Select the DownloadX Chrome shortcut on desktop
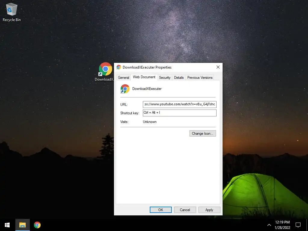This screenshot has height=231, width=308. pos(105,72)
